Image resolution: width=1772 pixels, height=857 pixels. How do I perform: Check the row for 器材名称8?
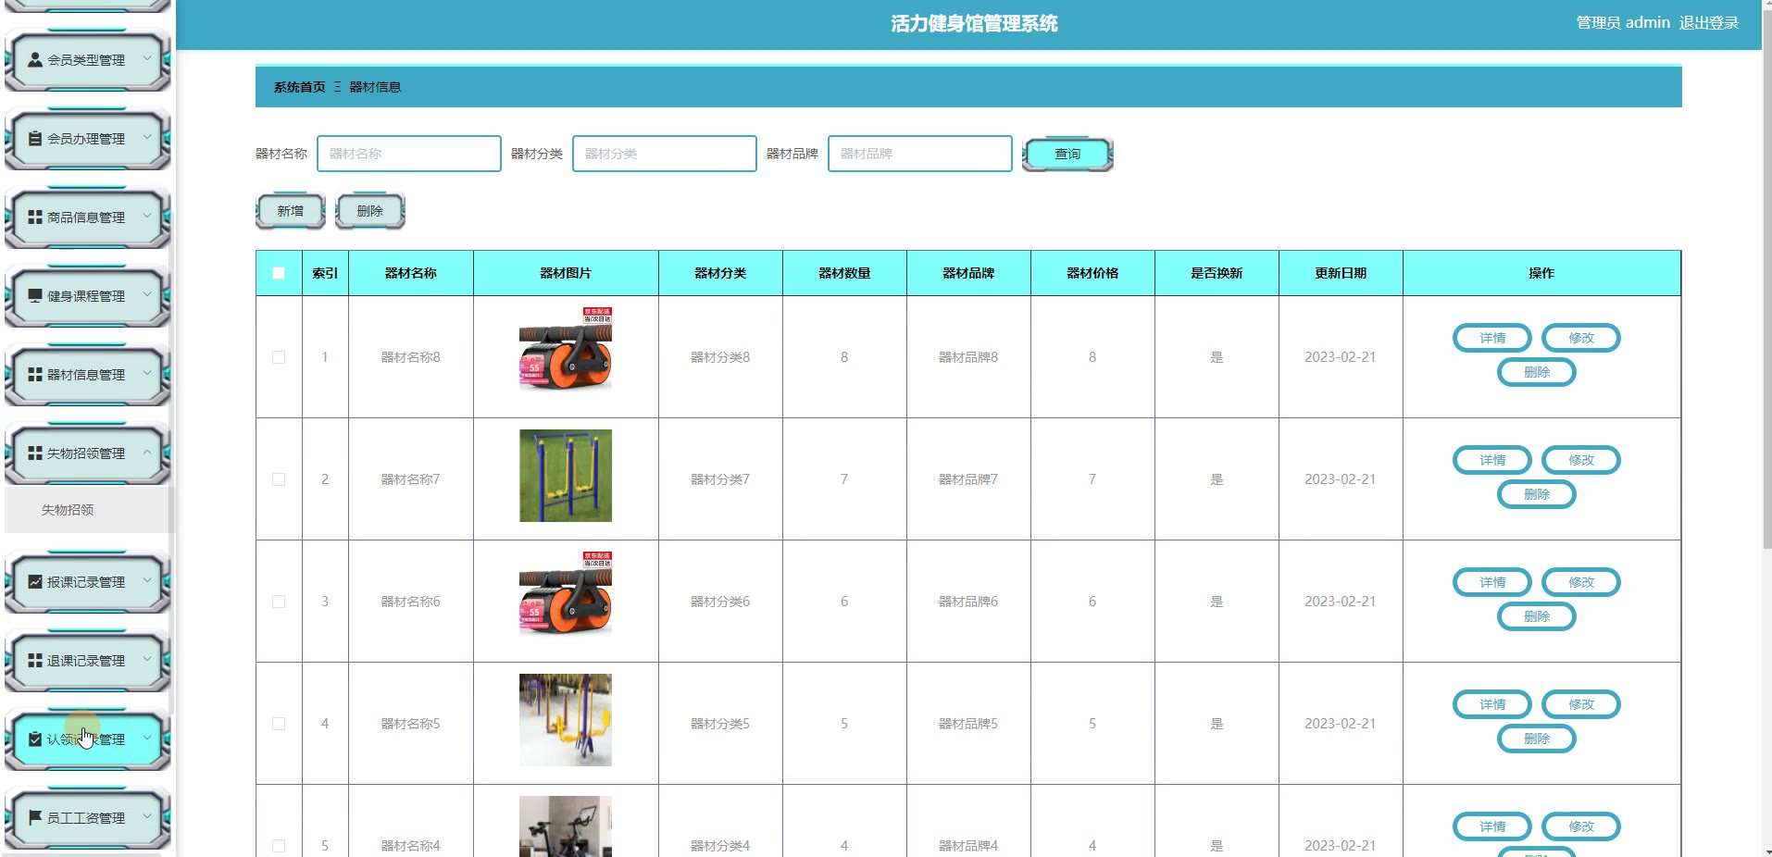(x=279, y=357)
